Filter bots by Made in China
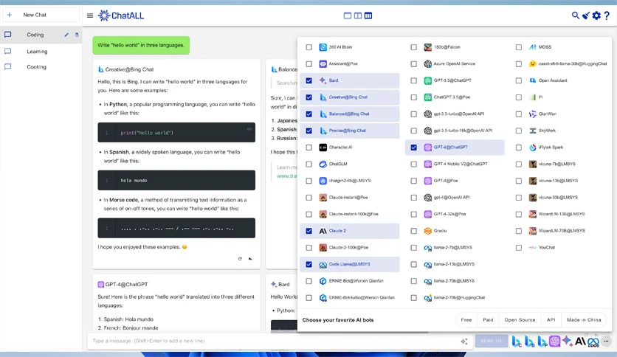Image resolution: width=617 pixels, height=357 pixels. [584, 319]
